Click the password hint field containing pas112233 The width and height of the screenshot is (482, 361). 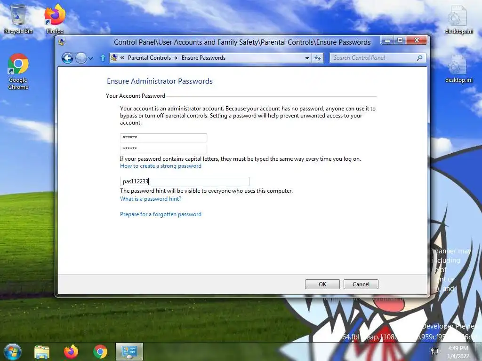point(185,181)
